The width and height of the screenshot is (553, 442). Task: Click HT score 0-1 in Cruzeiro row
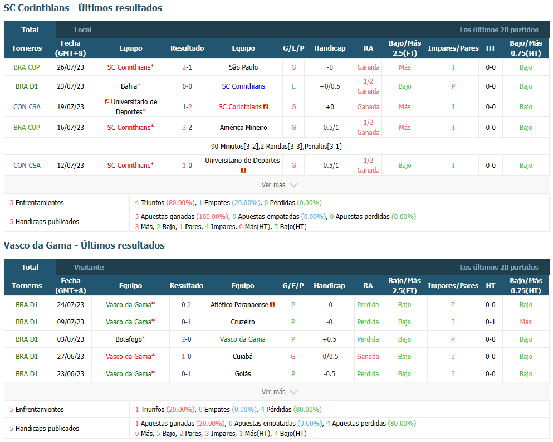point(490,322)
